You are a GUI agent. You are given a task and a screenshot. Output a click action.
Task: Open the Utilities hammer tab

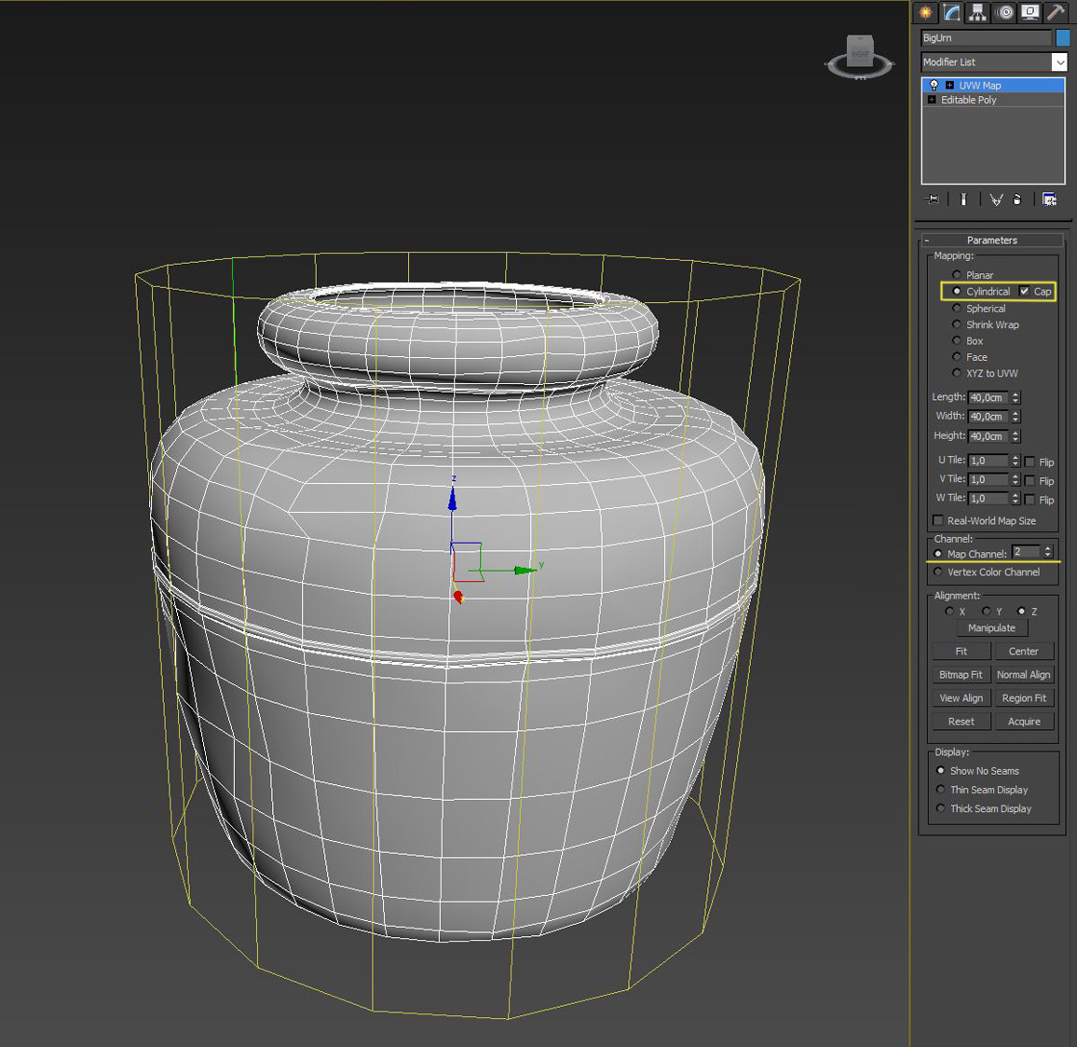pos(1056,12)
